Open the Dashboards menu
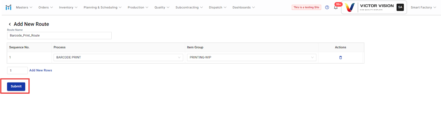This screenshot has height=133, width=441. click(x=243, y=7)
